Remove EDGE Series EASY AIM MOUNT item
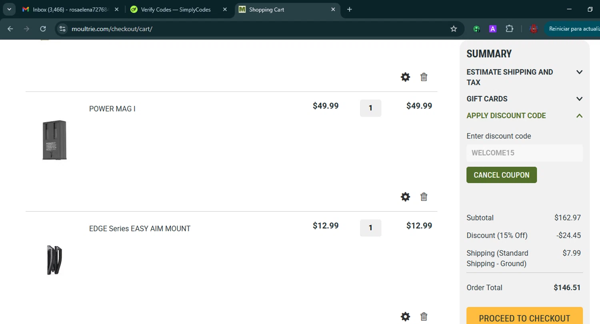600x324 pixels. [424, 317]
